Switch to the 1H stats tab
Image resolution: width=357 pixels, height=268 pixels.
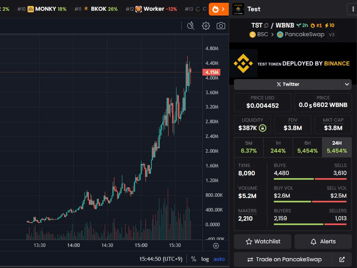pos(278,147)
